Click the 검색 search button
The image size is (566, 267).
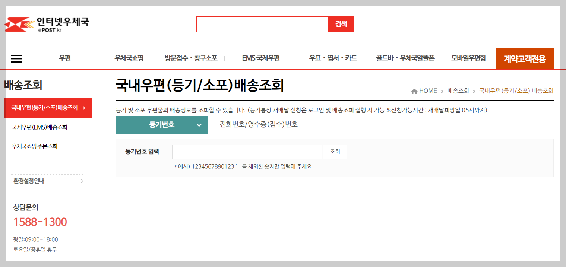pos(341,24)
